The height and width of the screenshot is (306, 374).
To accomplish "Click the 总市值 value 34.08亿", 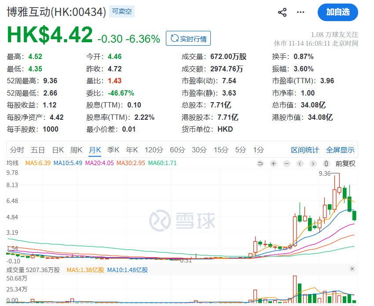I will [313, 105].
